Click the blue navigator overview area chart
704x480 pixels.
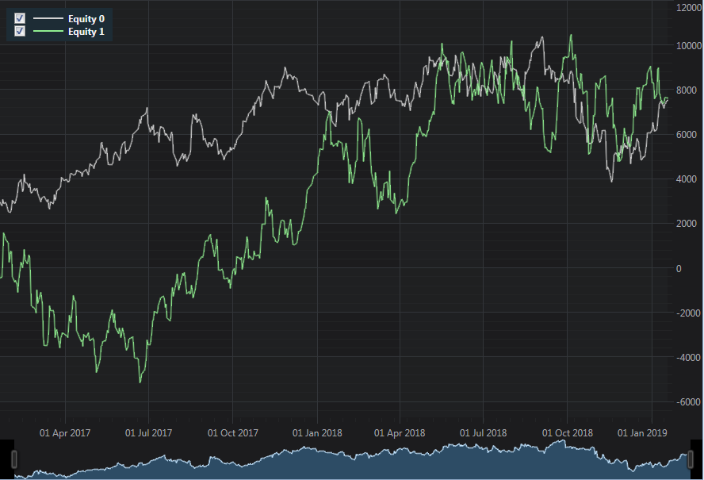pos(352,461)
